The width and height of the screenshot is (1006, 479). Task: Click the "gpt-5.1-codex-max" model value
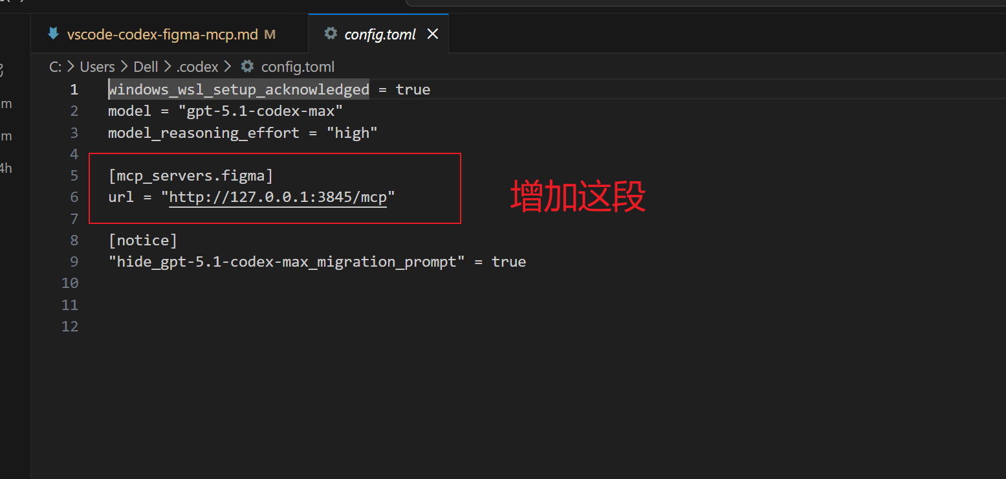coord(260,111)
